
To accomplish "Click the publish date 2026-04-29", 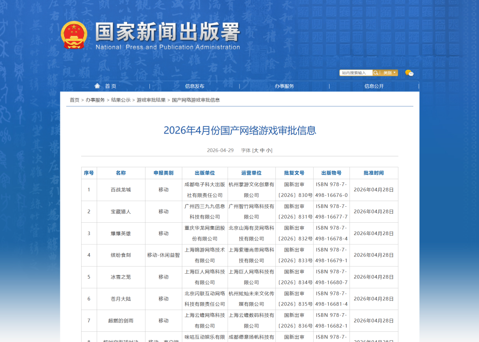I will [x=220, y=150].
